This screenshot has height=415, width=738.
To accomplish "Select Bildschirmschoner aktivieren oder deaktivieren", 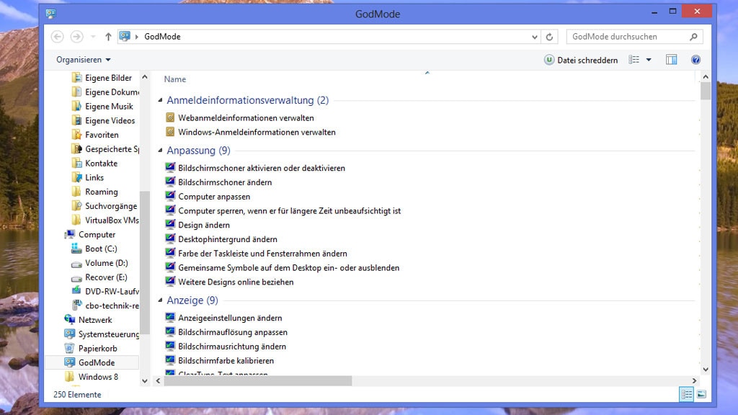I will pos(255,168).
